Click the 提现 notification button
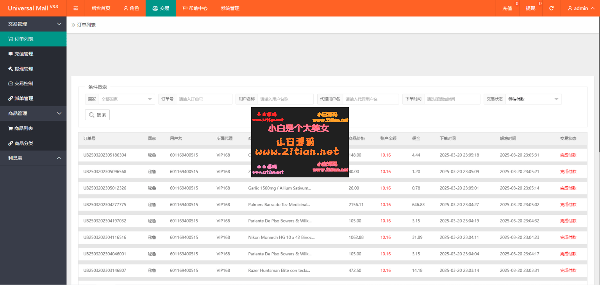 (x=531, y=8)
